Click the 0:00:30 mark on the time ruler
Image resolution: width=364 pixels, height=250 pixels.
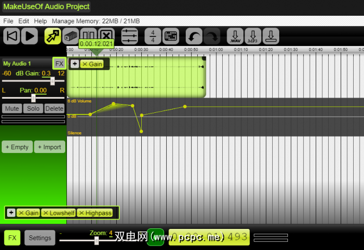(141, 49)
